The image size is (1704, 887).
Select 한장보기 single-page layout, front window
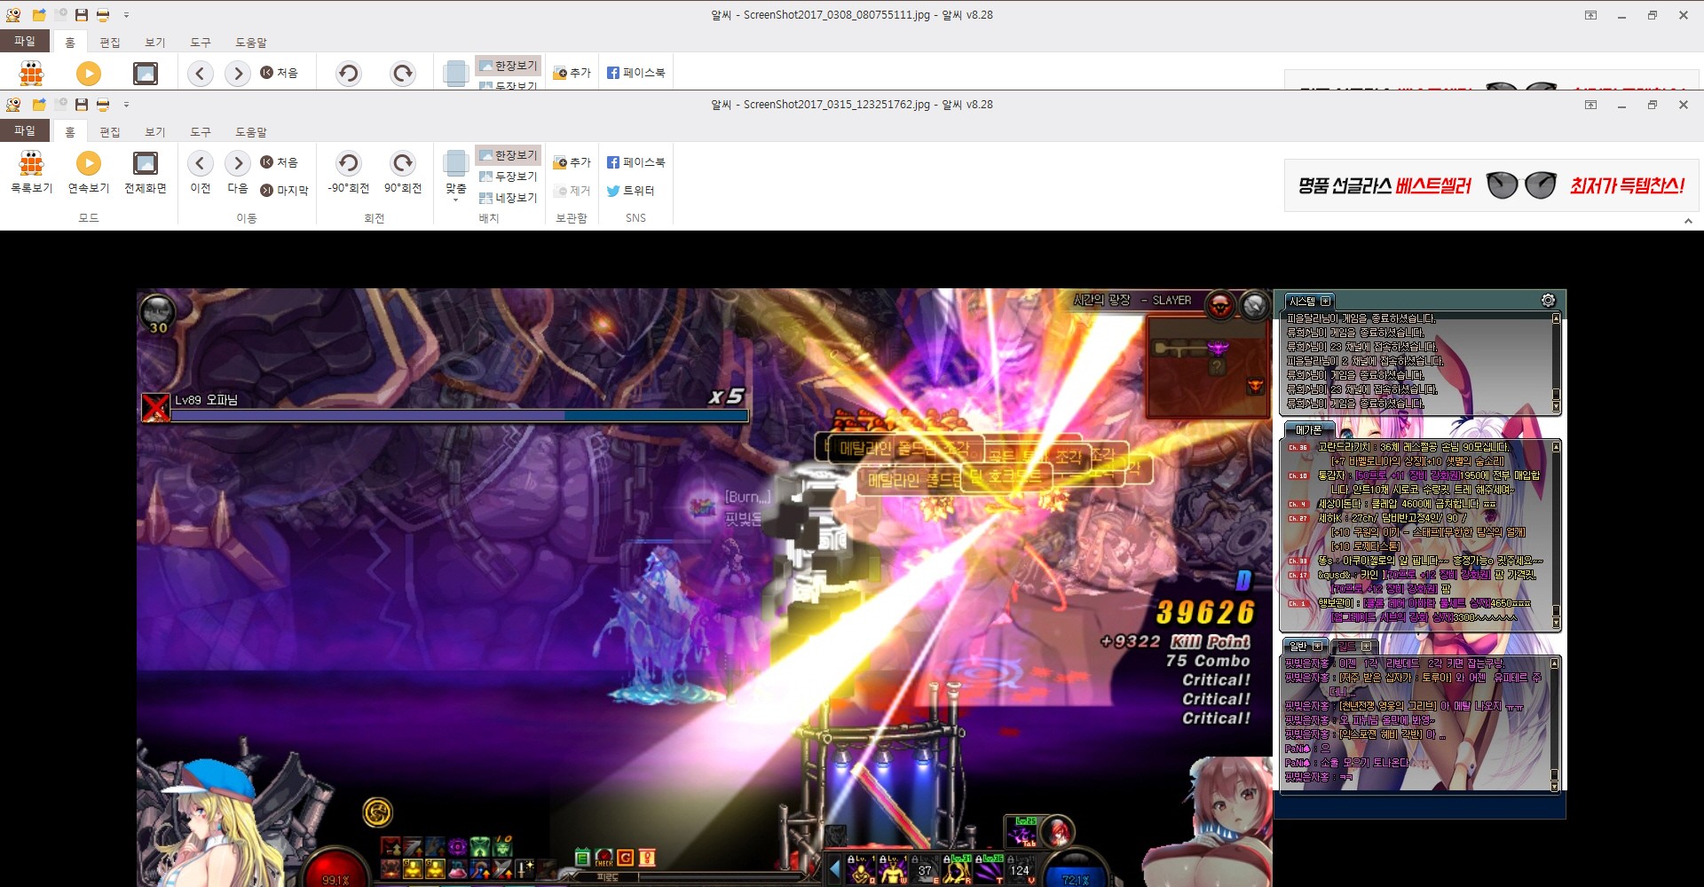point(508,155)
